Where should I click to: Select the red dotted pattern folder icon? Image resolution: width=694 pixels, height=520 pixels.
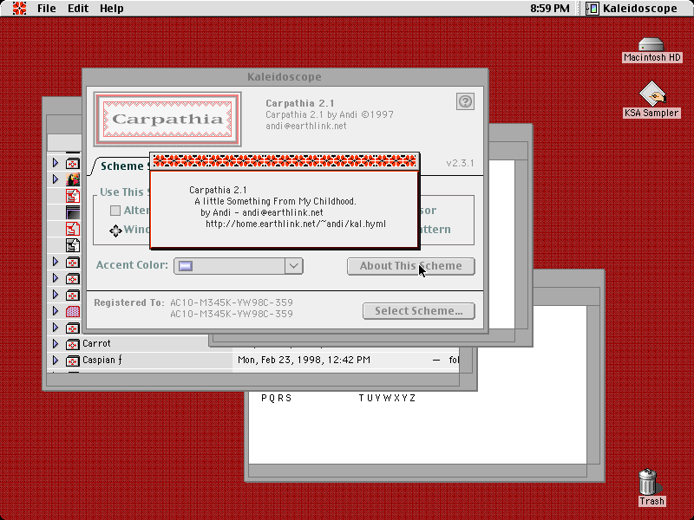click(x=73, y=311)
